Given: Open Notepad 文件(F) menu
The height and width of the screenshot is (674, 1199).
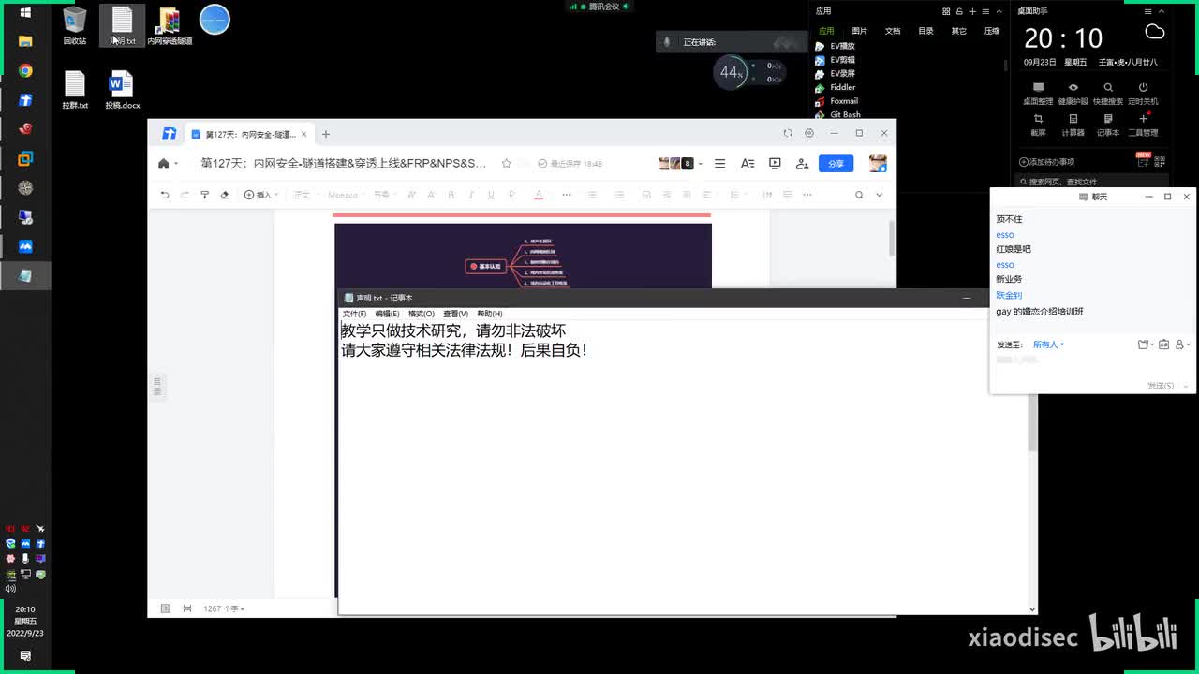Looking at the screenshot, I should tap(354, 314).
